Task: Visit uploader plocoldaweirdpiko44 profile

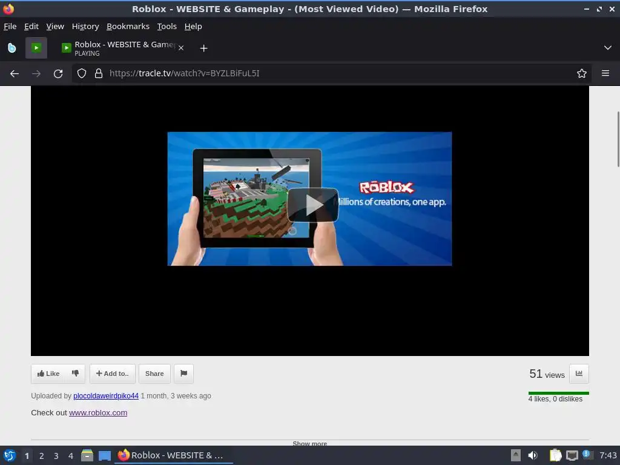Action: 106,396
